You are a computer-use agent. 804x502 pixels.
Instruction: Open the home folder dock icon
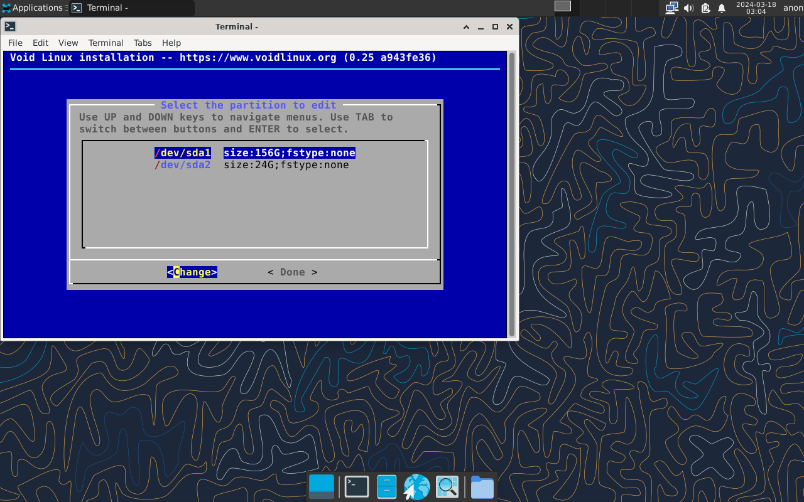click(x=482, y=487)
